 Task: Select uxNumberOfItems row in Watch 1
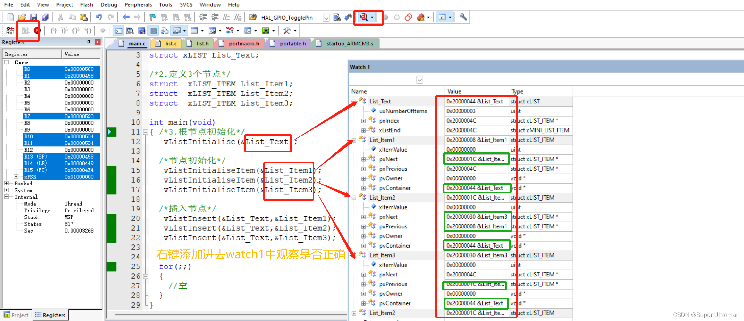pos(460,111)
